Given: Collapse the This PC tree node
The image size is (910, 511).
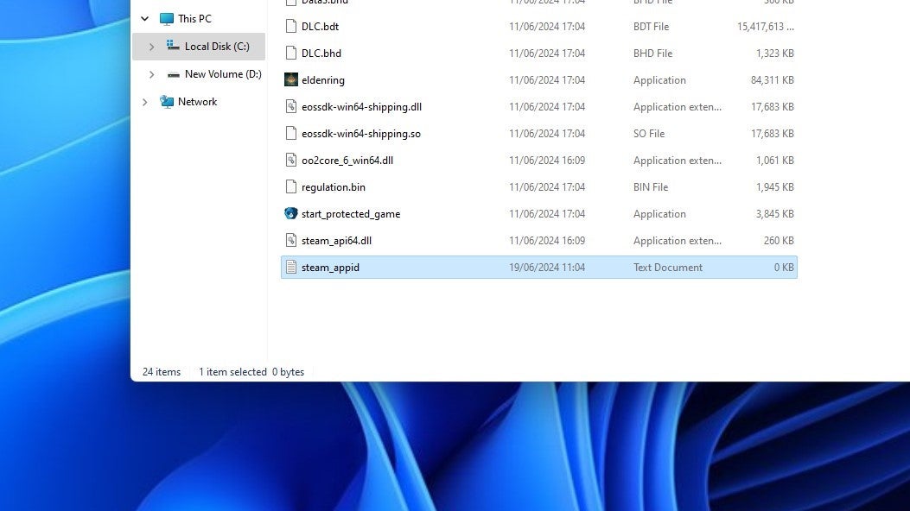Looking at the screenshot, I should (x=144, y=18).
